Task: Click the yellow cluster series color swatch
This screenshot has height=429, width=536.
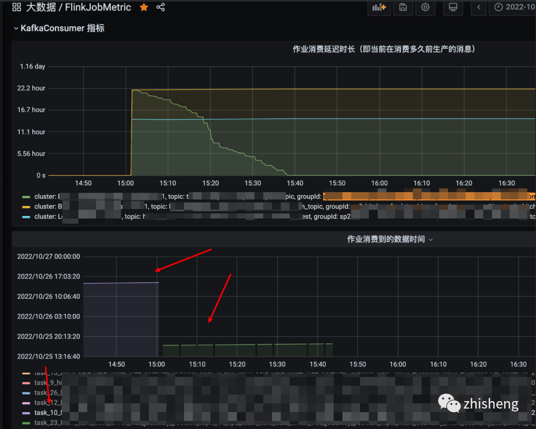Action: pos(26,207)
